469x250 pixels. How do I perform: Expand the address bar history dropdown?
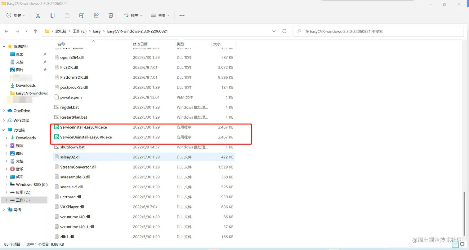click(x=274, y=31)
